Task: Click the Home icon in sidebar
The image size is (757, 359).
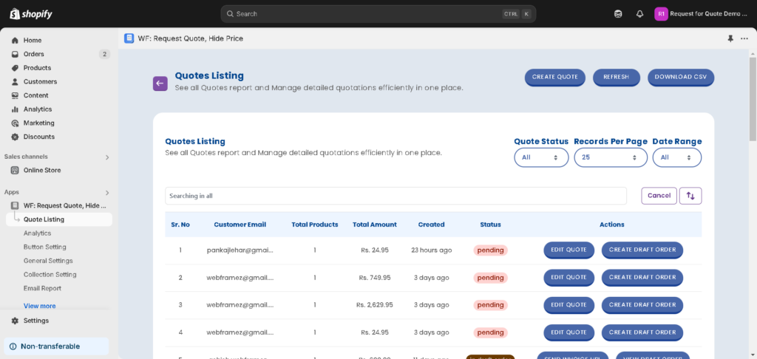Action: 15,41
